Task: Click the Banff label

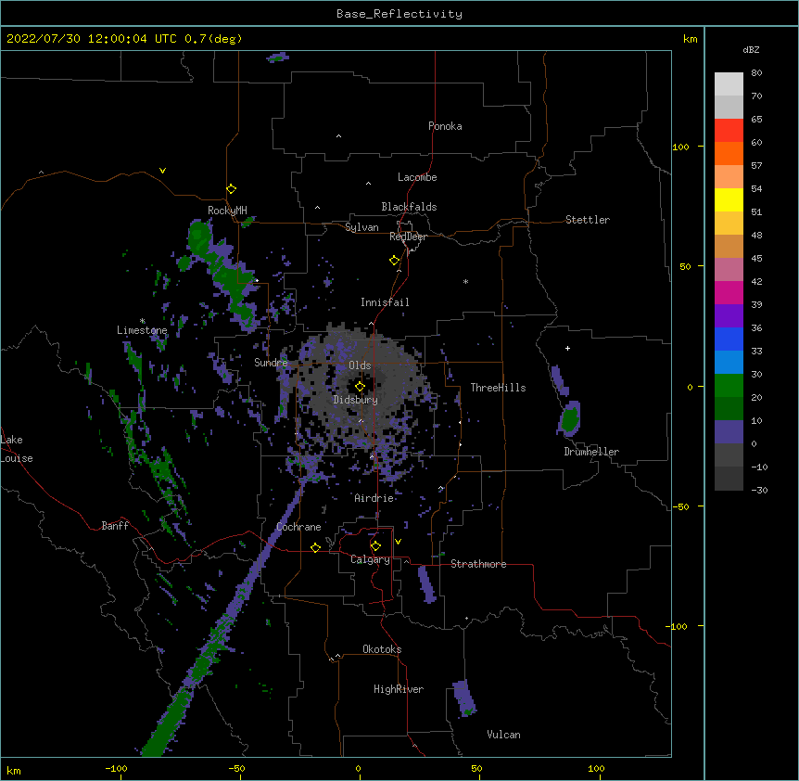Action: point(115,526)
